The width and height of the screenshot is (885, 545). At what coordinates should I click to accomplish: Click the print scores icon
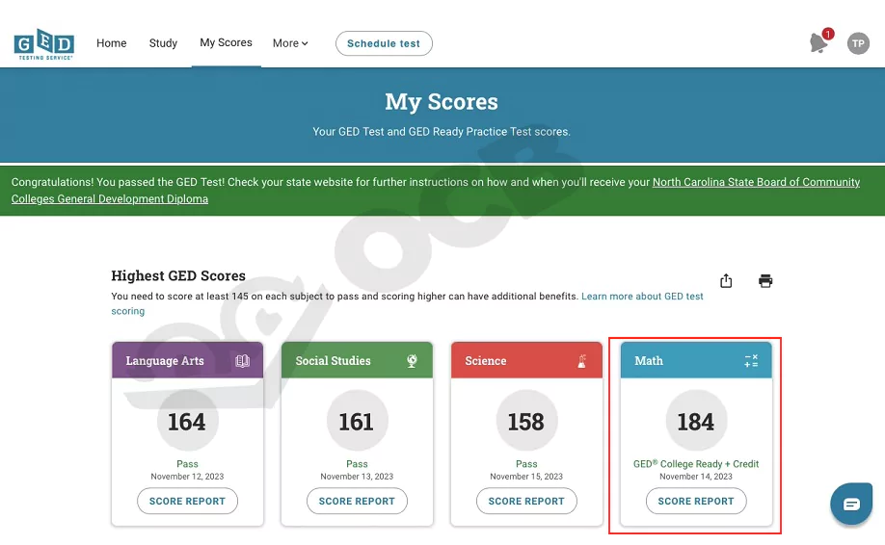point(765,281)
